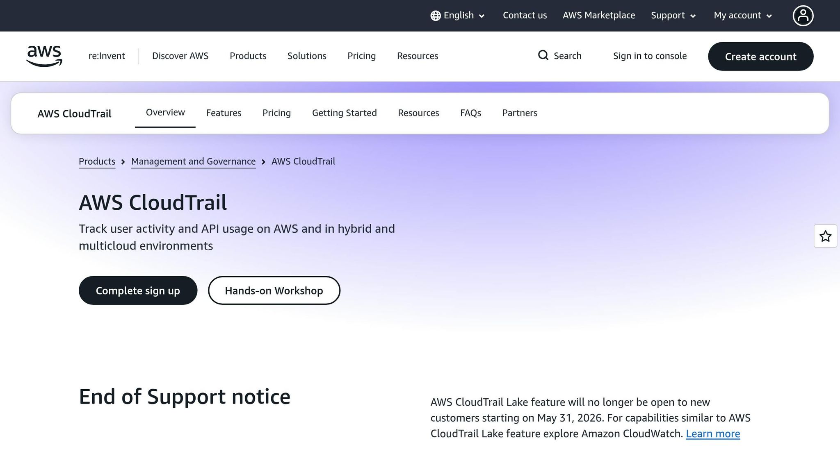Image resolution: width=840 pixels, height=472 pixels.
Task: Click AWS CloudTrail breadcrumb text
Action: tap(303, 161)
